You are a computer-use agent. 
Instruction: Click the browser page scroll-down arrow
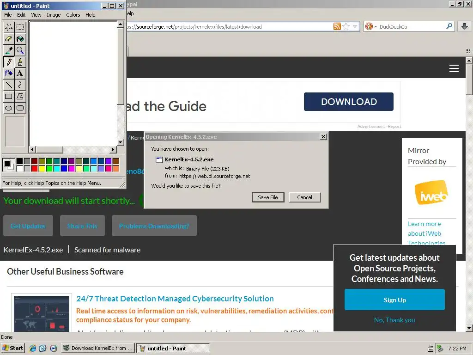tap(469, 328)
